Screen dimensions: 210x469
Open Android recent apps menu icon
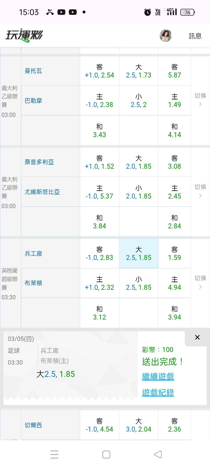point(54,454)
